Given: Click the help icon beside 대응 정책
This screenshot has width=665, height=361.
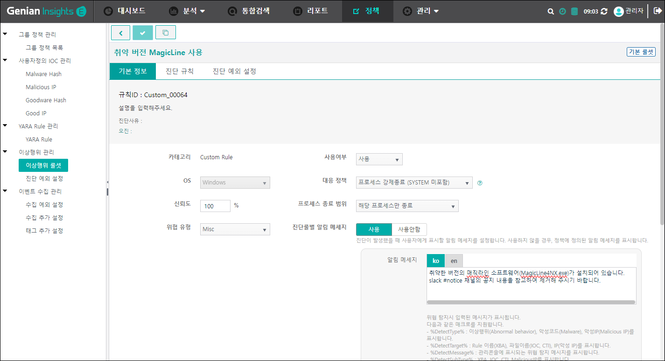Looking at the screenshot, I should coord(480,183).
